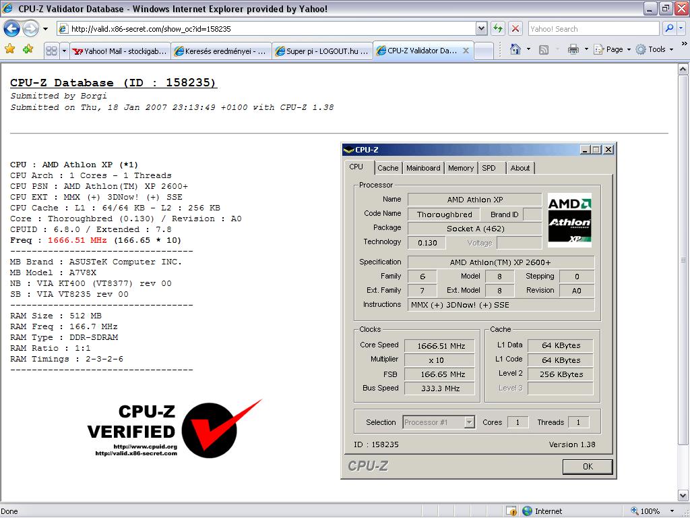
Task: Expand the toolbar overflow chevron
Action: coord(684,44)
